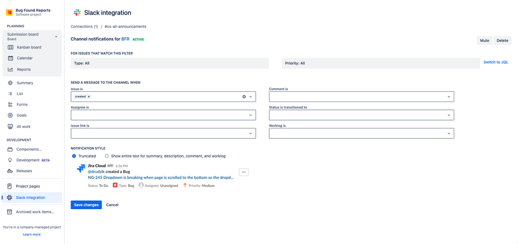Viewport: 518px width, 244px height.
Task: Click the Archived work items icon
Action: coord(9,212)
